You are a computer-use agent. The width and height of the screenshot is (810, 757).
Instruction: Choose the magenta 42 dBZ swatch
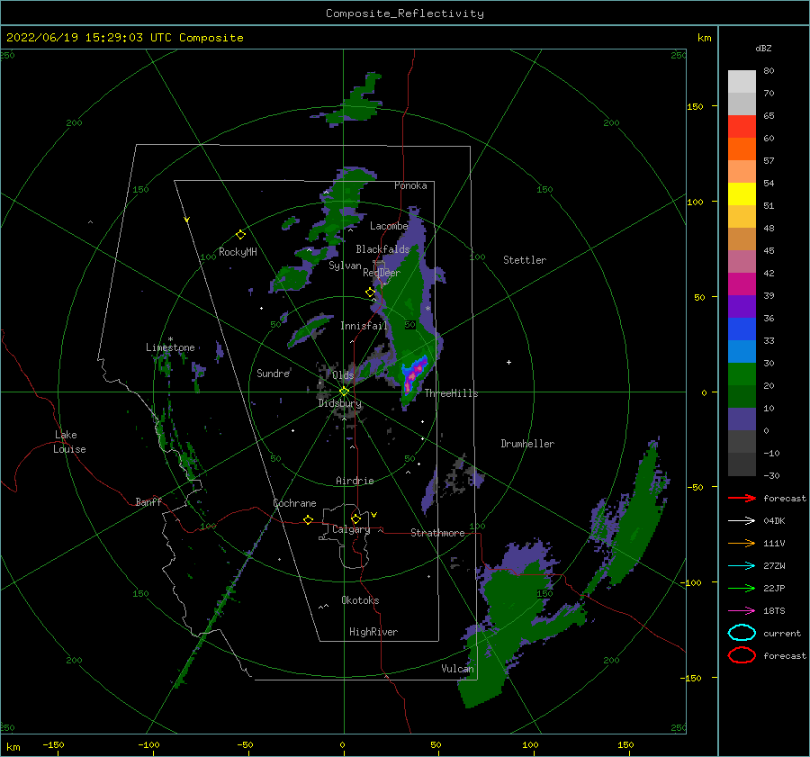coord(742,284)
